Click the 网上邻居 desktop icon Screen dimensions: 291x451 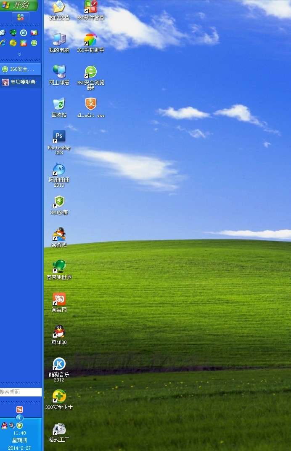click(59, 75)
